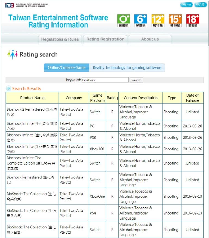Click the Type column header
The image size is (209, 238).
pos(172,98)
